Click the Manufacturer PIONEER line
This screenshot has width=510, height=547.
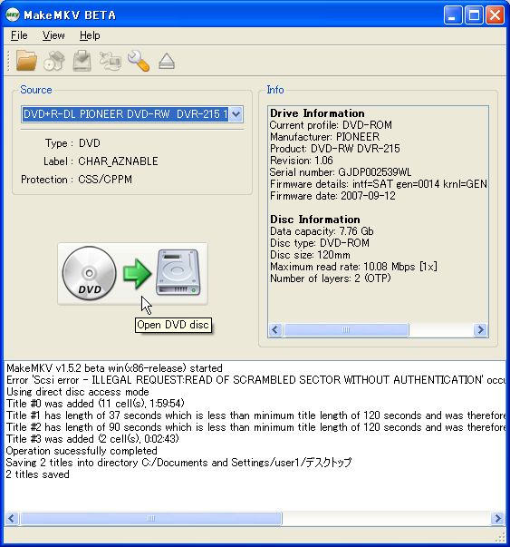tap(324, 137)
